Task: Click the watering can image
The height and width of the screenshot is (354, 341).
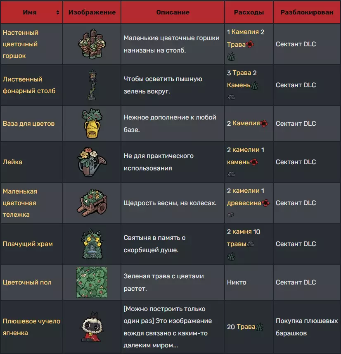Action: coord(92,162)
